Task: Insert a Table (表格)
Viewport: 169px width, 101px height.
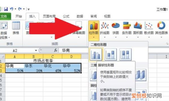Action: pyautogui.click(x=16, y=28)
